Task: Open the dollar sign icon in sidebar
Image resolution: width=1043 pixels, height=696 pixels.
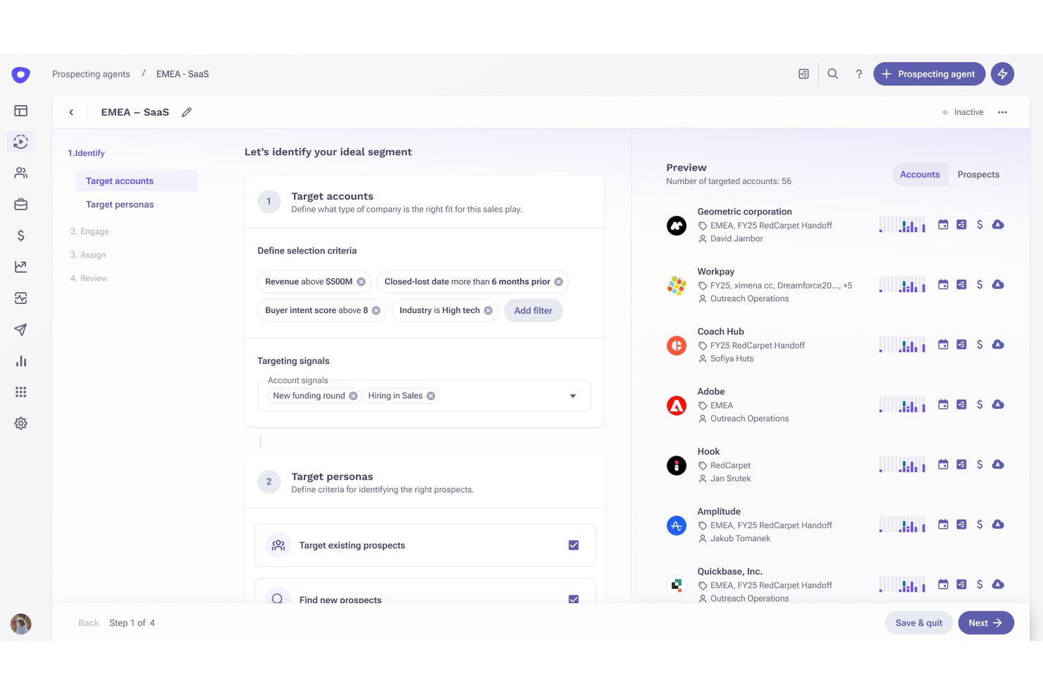Action: point(21,236)
